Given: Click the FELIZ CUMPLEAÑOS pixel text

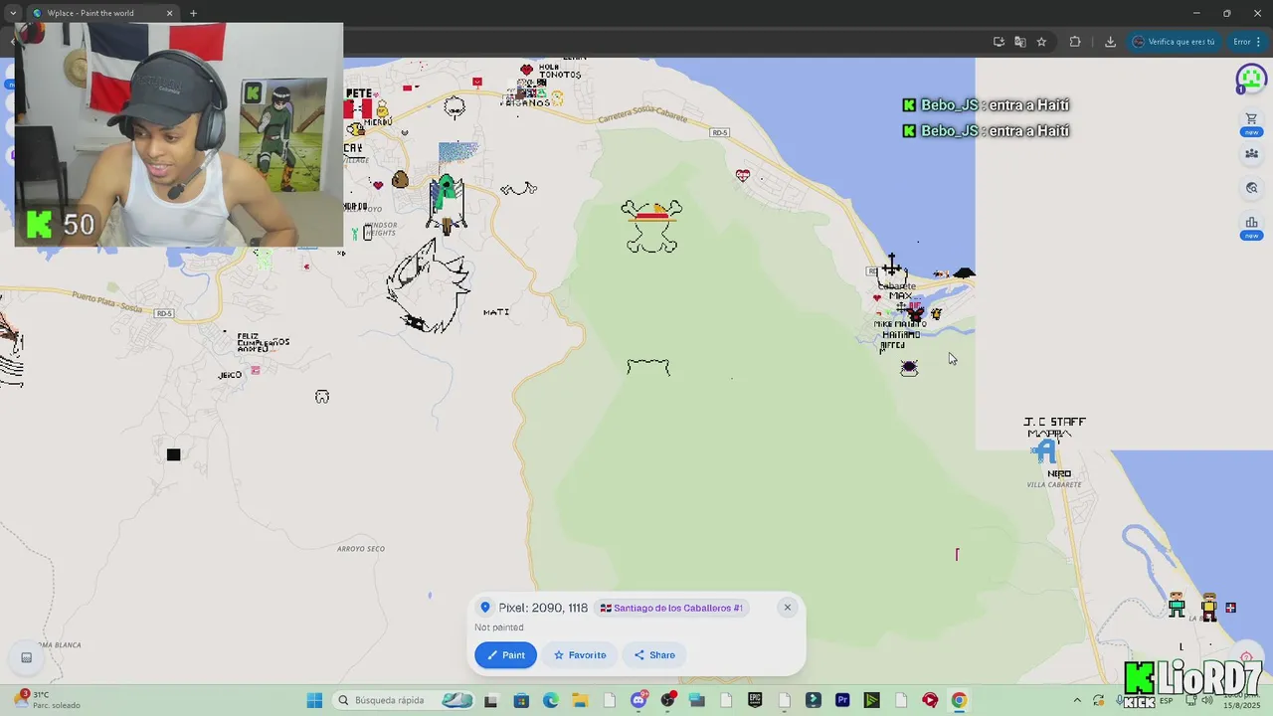Looking at the screenshot, I should [x=264, y=343].
